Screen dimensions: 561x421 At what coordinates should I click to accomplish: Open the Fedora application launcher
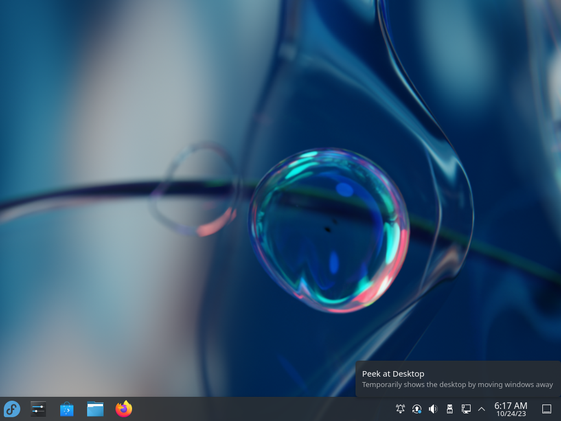point(12,409)
